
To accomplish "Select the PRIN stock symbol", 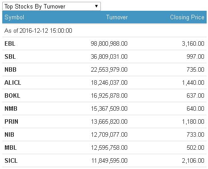I will coord(11,121).
